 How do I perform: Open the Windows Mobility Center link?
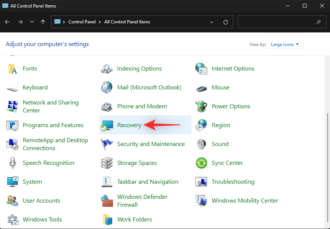coord(245,201)
